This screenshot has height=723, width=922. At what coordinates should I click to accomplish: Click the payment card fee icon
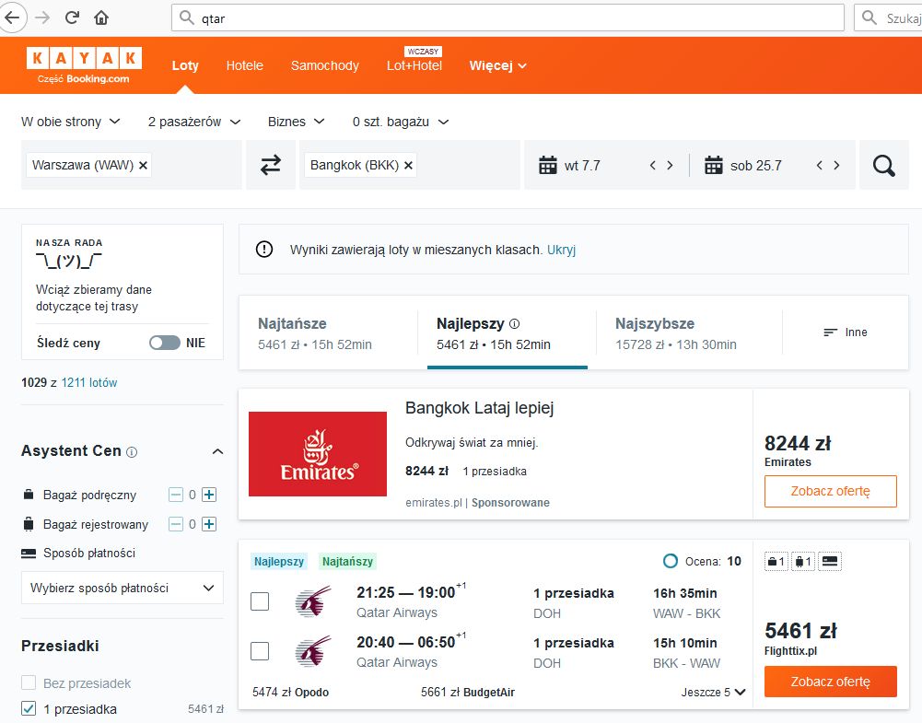click(x=830, y=561)
